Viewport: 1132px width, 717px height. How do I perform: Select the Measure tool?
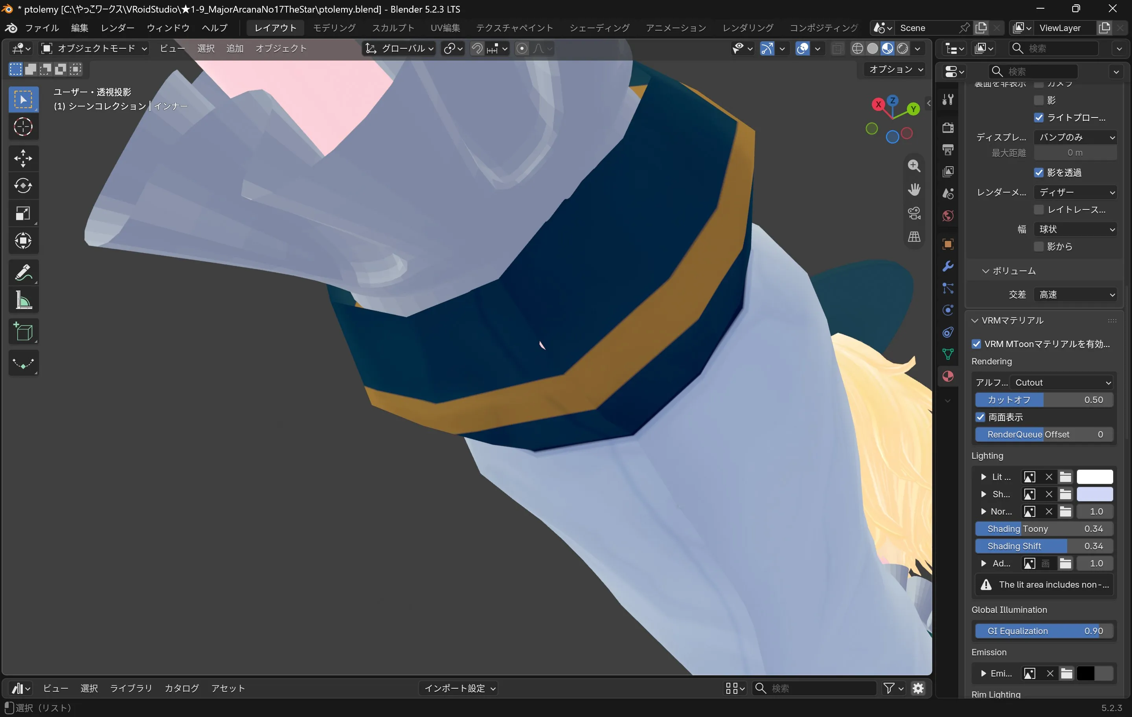click(x=23, y=300)
